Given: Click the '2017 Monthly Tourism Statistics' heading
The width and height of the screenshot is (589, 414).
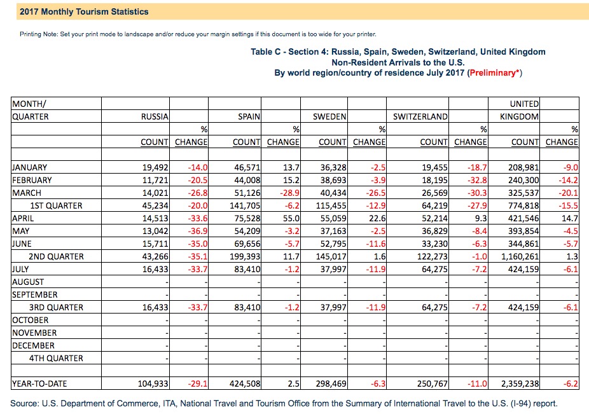Looking at the screenshot, I should pos(84,11).
